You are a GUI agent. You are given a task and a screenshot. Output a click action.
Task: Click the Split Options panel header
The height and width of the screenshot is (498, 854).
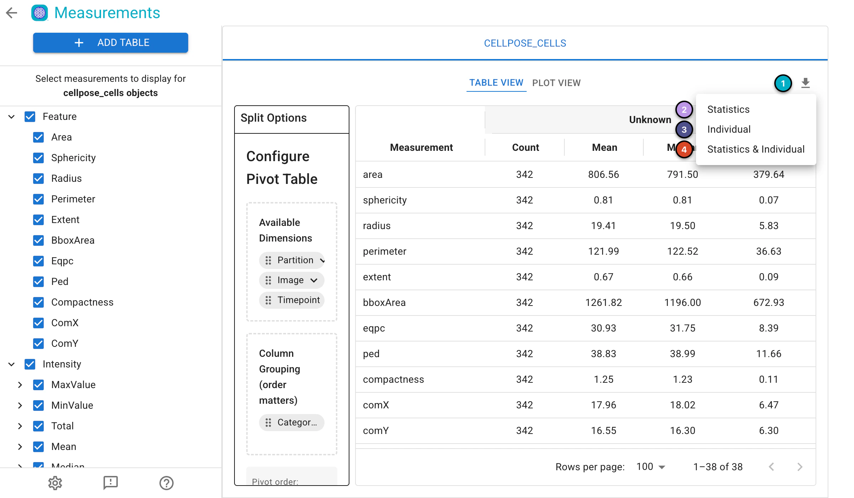tap(291, 119)
